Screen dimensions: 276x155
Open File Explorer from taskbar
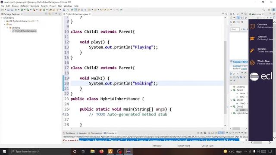(92, 151)
